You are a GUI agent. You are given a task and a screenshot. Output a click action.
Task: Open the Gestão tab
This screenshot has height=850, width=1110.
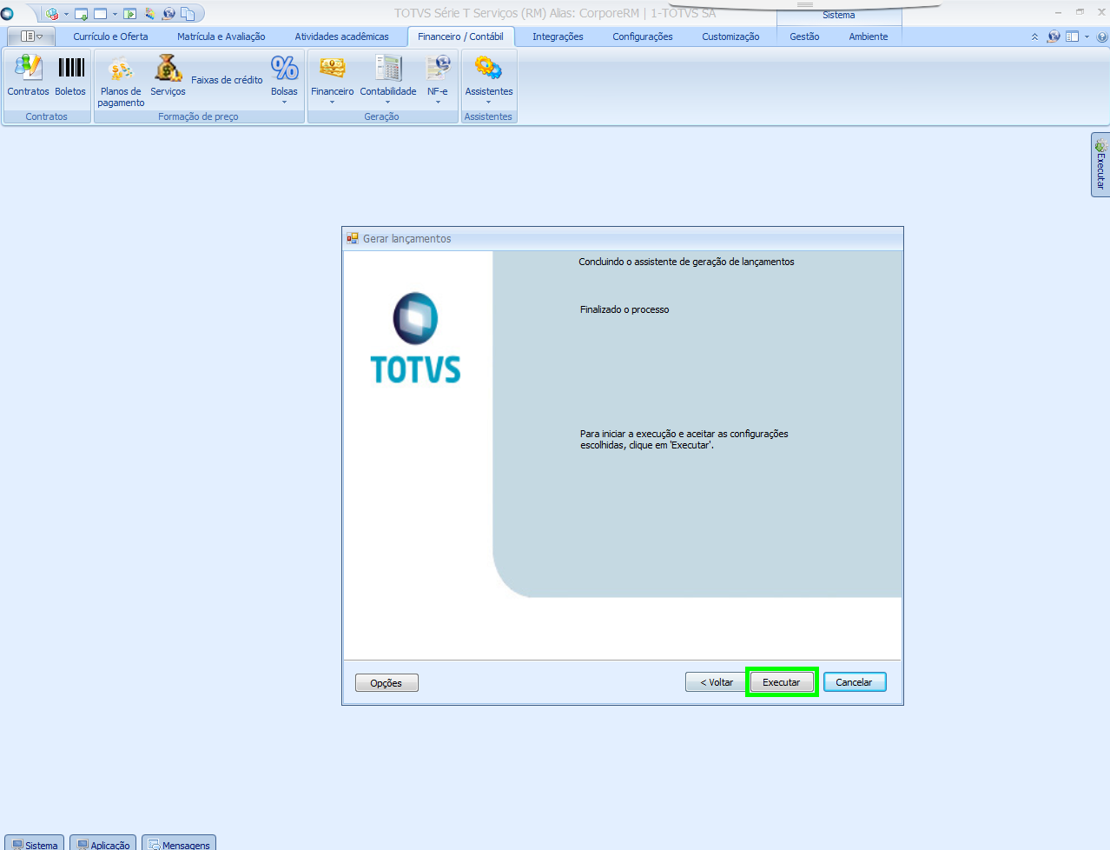tap(804, 37)
